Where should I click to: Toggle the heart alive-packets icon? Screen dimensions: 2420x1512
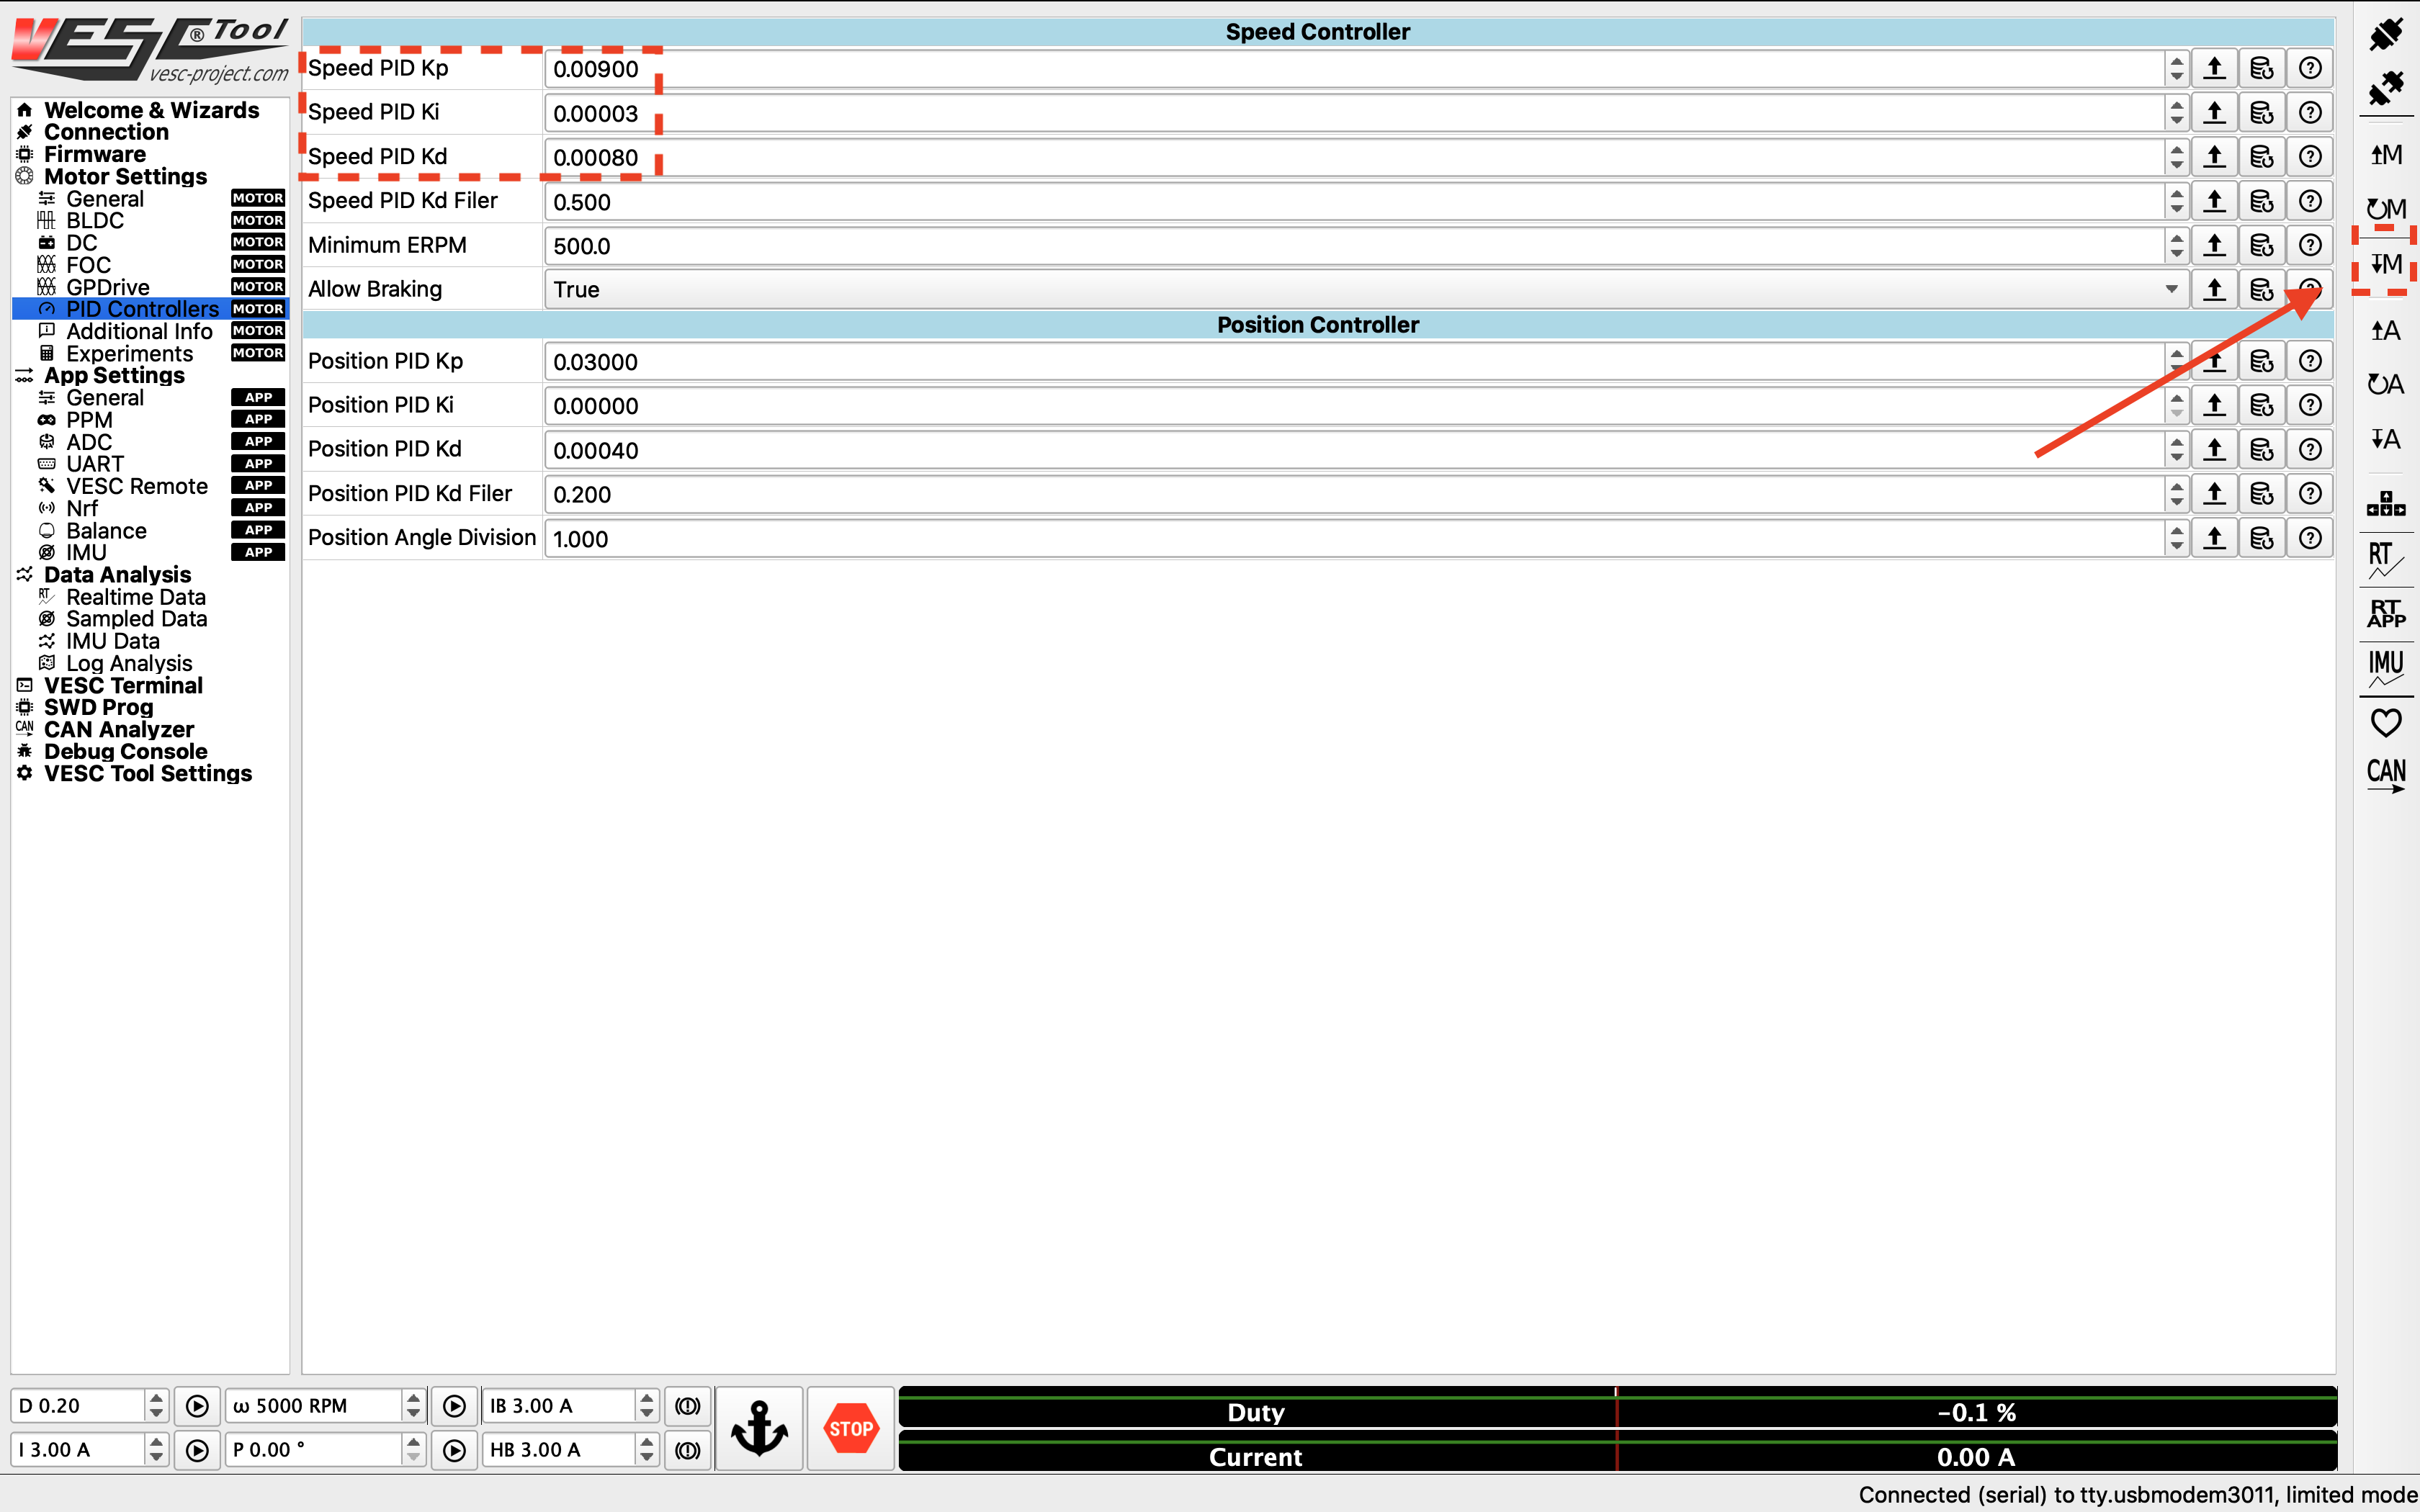2386,722
